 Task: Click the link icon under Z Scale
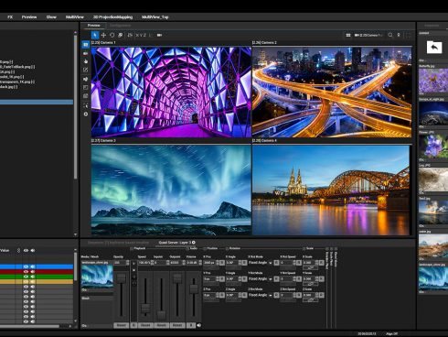pos(311,300)
